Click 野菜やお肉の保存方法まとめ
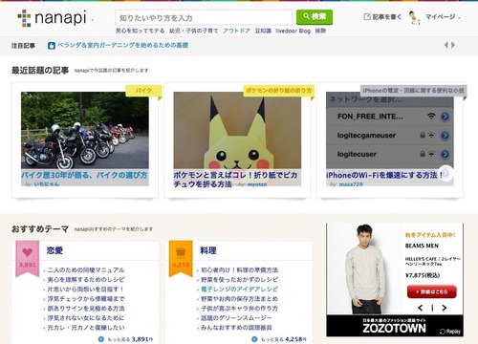The width and height of the screenshot is (478, 344). pyautogui.click(x=239, y=299)
